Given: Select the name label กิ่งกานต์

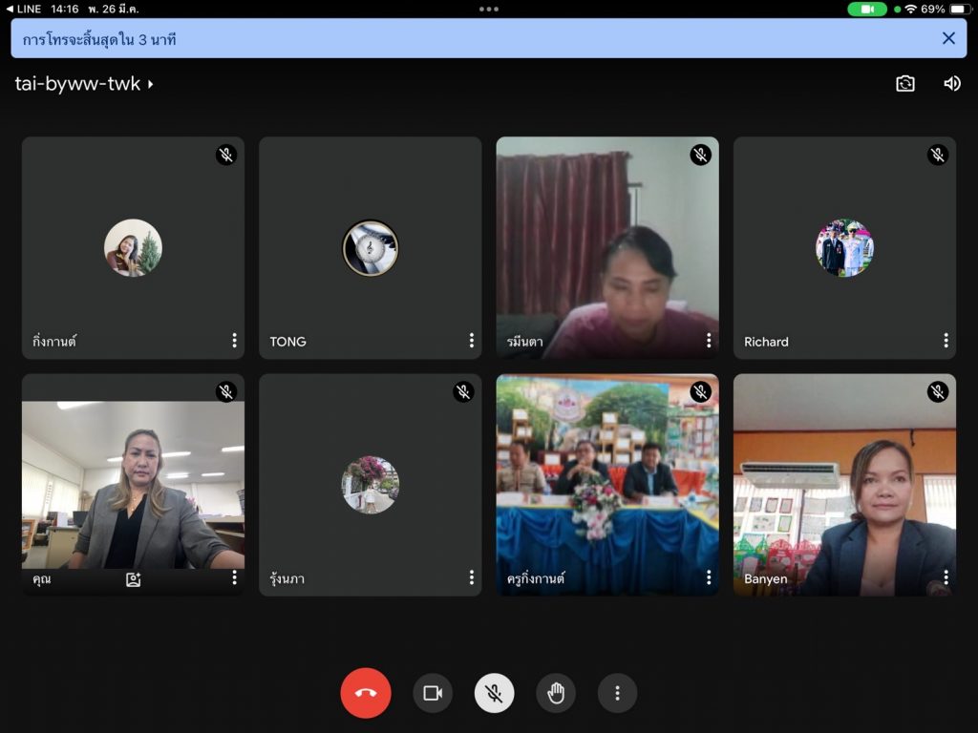Looking at the screenshot, I should [54, 341].
